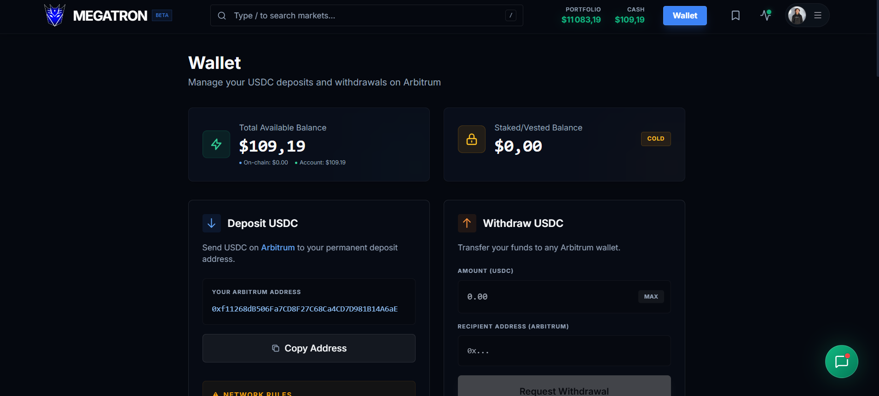Click the Withdraw USDC up-arrow icon
879x396 pixels.
click(x=467, y=223)
